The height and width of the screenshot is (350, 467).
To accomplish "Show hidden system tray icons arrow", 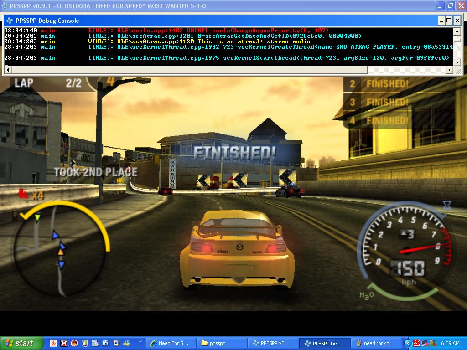I will 408,343.
